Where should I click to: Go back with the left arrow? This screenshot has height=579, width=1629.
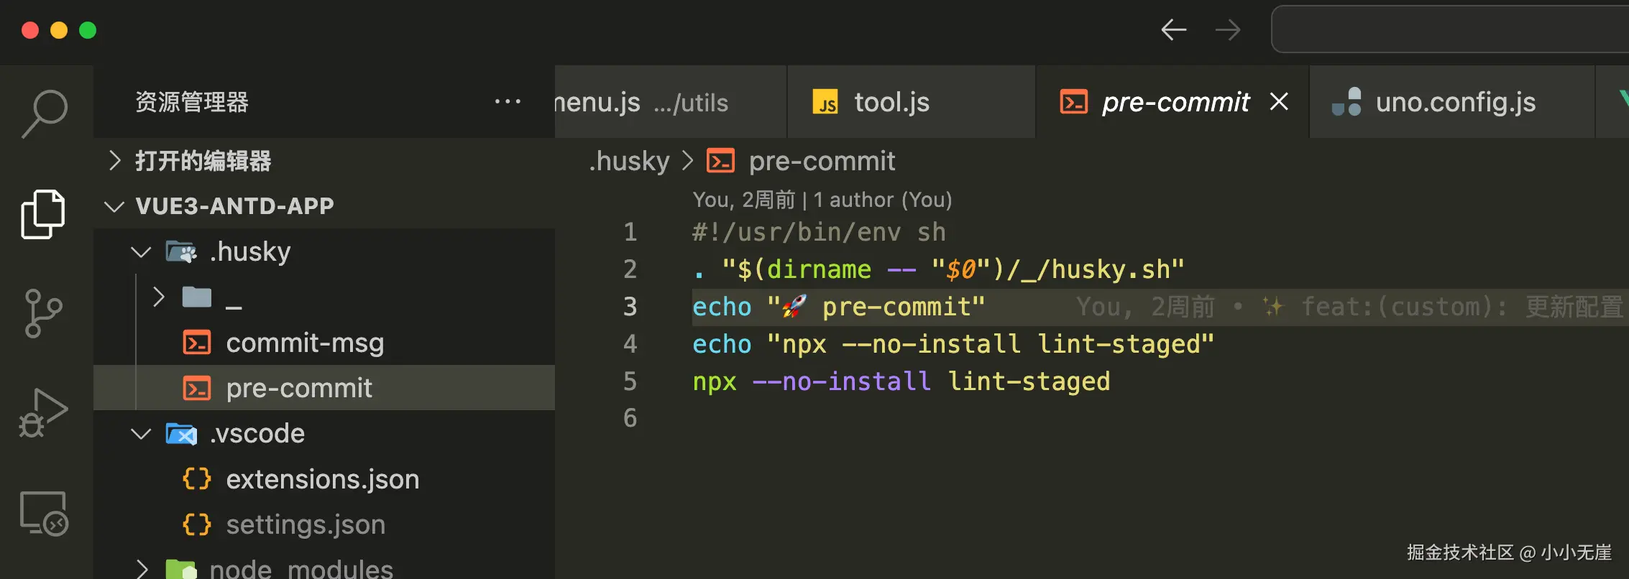coord(1174,29)
